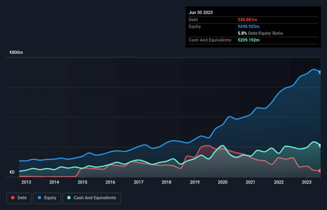Click the teal Cash And Equivalents legend dot
Screen dimensions: 327x210
[x=69, y=198]
